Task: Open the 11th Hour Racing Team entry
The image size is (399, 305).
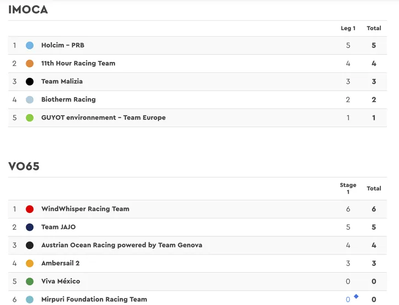Action: (x=78, y=64)
